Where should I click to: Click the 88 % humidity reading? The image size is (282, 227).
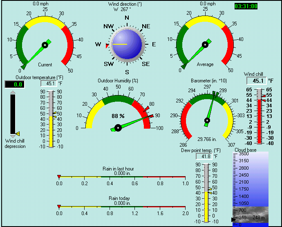click(x=118, y=116)
